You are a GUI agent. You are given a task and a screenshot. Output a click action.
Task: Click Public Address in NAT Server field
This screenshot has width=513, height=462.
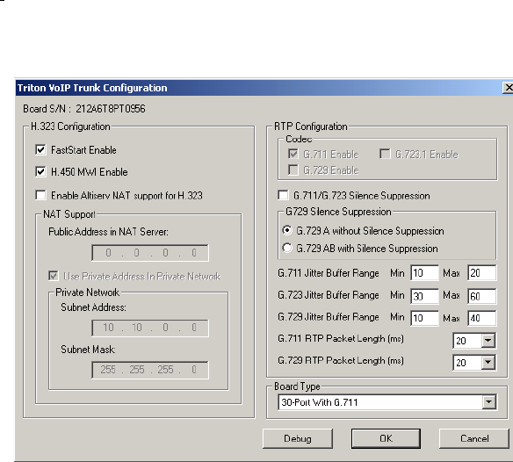point(150,253)
